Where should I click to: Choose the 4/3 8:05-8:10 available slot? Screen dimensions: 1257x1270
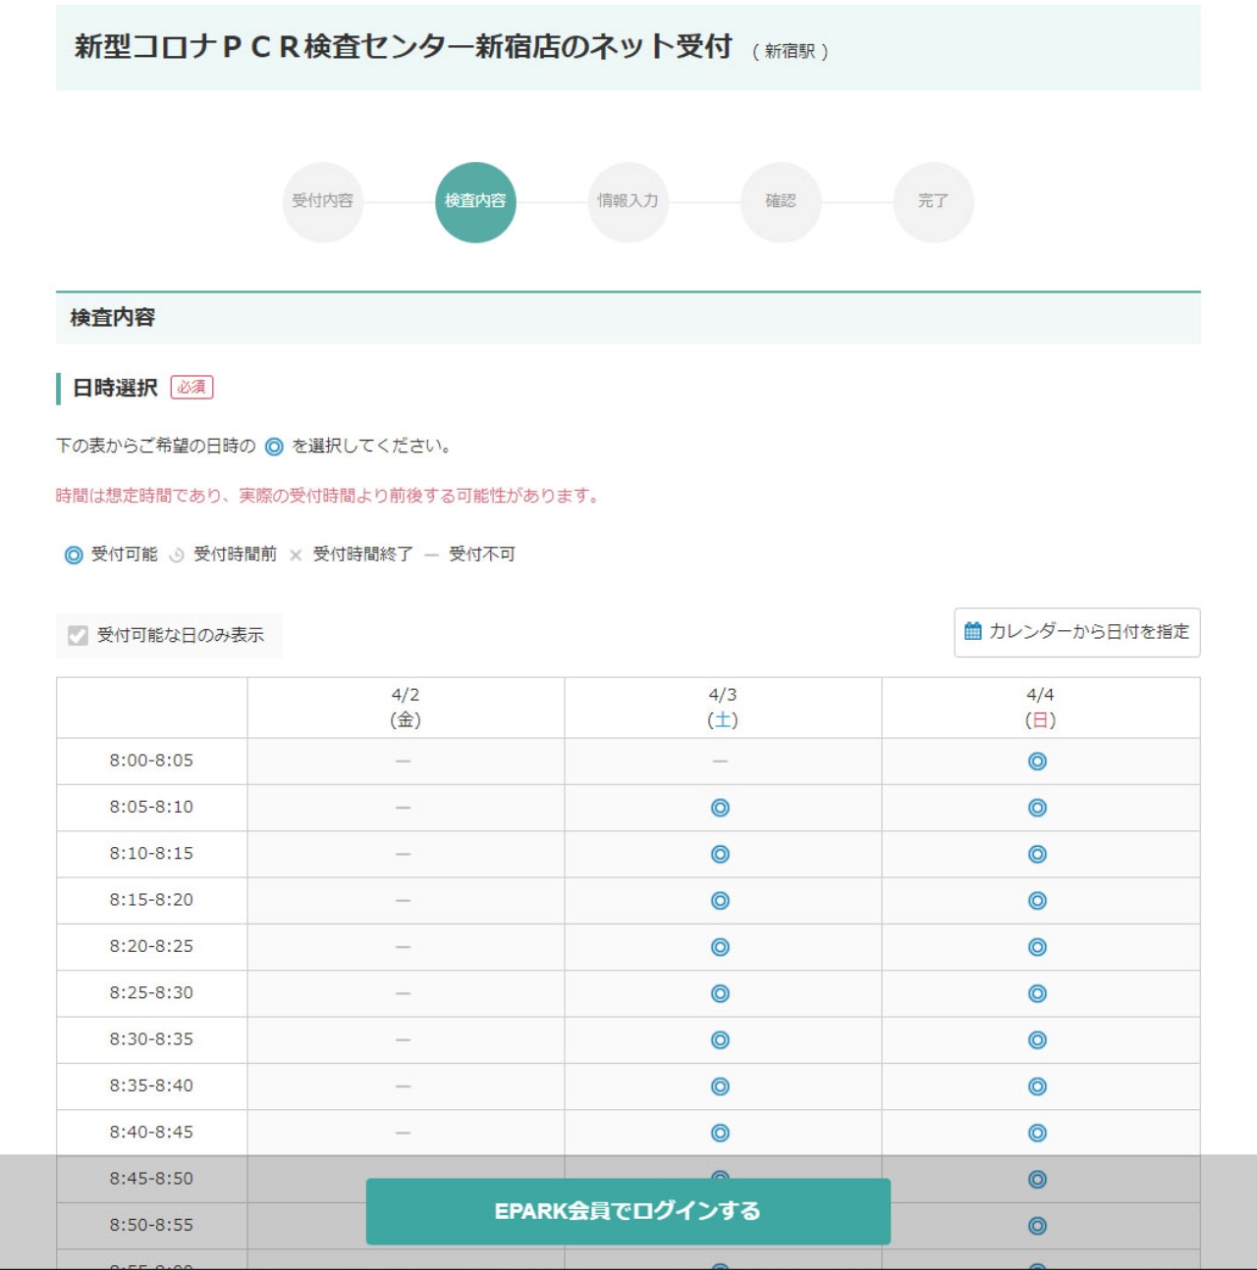720,808
